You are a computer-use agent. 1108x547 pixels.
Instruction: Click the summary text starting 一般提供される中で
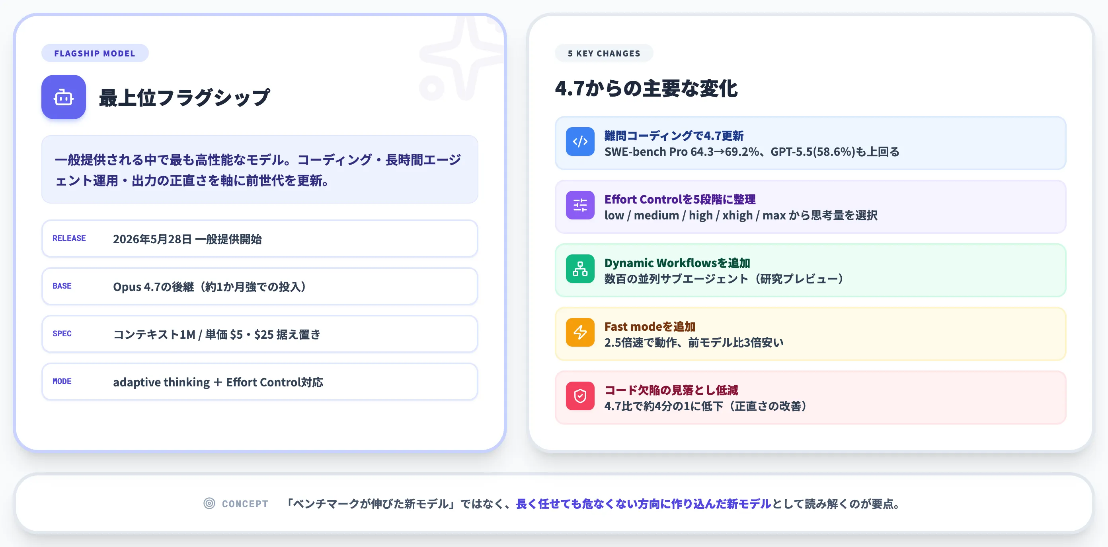[x=258, y=170]
